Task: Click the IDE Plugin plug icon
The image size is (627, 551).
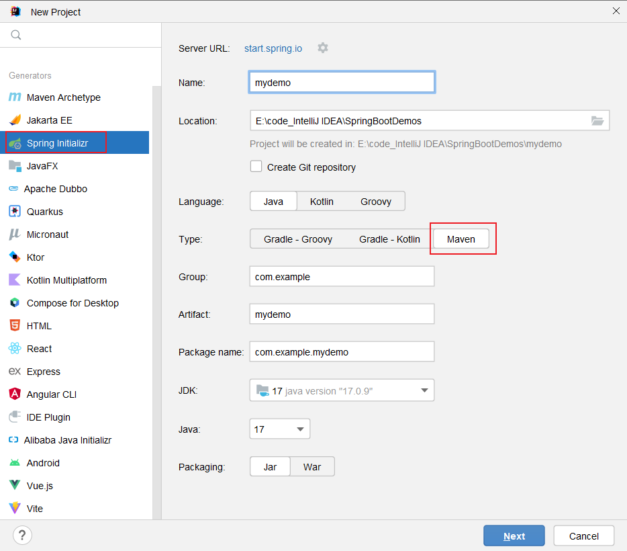Action: pos(15,417)
